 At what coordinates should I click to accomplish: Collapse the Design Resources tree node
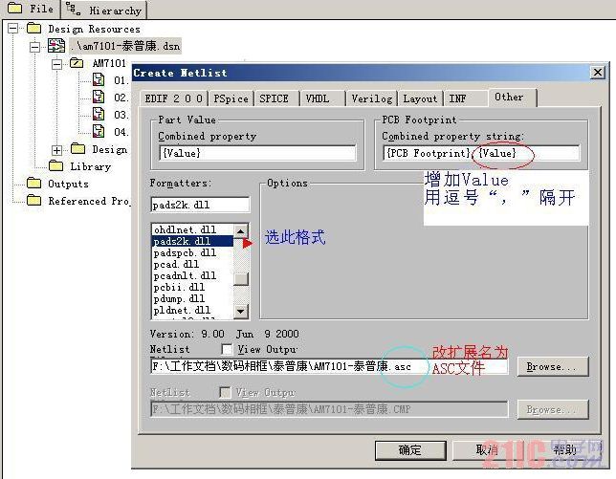[x=13, y=29]
